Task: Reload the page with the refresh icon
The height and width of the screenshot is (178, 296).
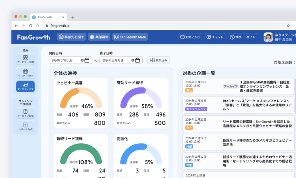Action: 30,25
